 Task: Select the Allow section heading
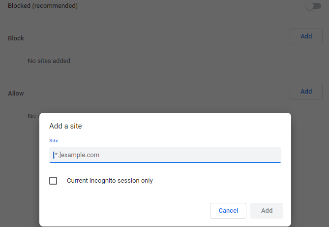click(16, 94)
